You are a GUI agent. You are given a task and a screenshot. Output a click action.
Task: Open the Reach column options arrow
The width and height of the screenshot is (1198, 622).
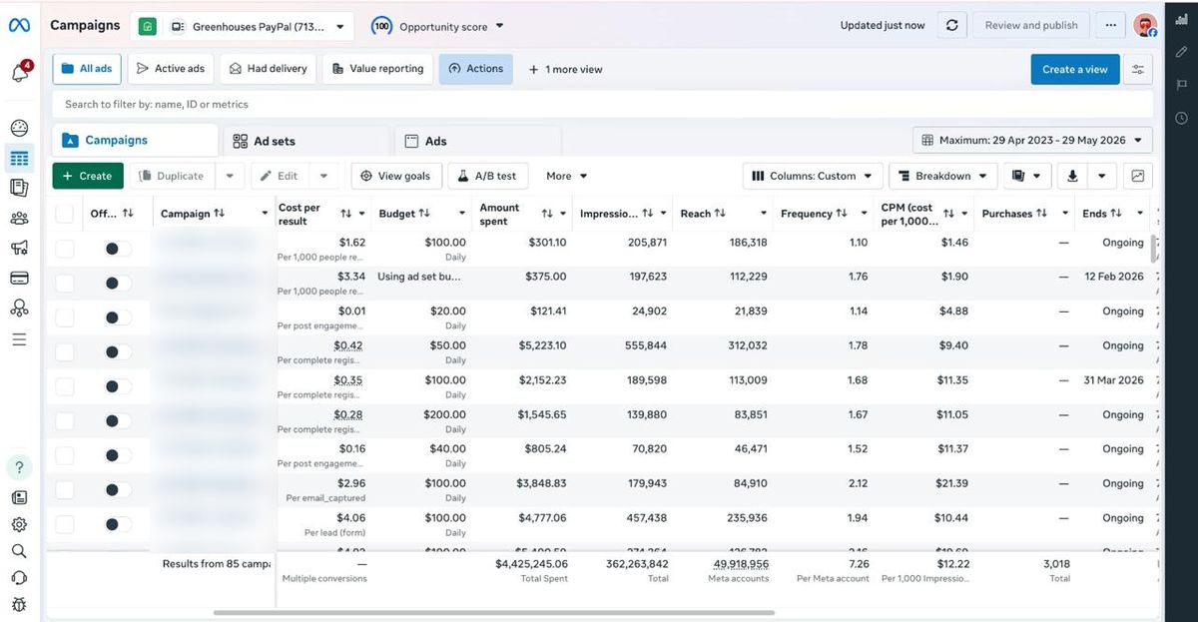click(764, 214)
